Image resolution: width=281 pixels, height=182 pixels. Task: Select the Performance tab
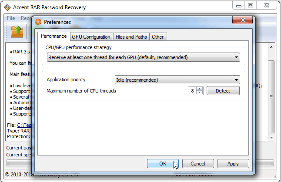[x=54, y=36]
